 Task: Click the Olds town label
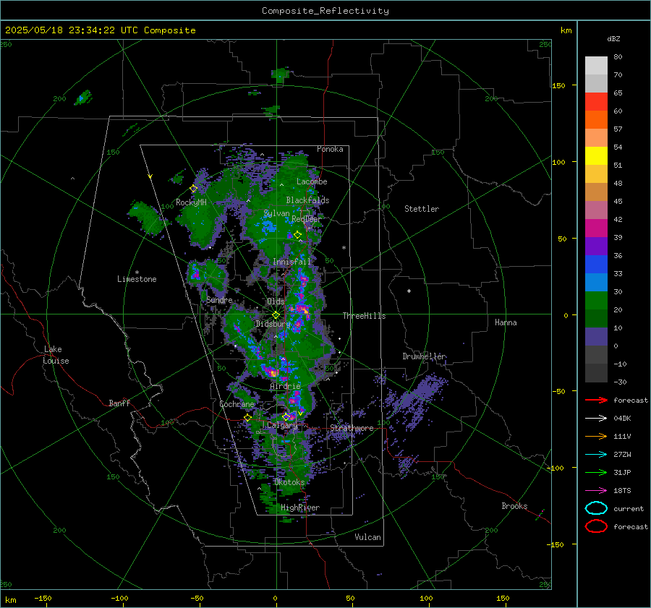276,301
